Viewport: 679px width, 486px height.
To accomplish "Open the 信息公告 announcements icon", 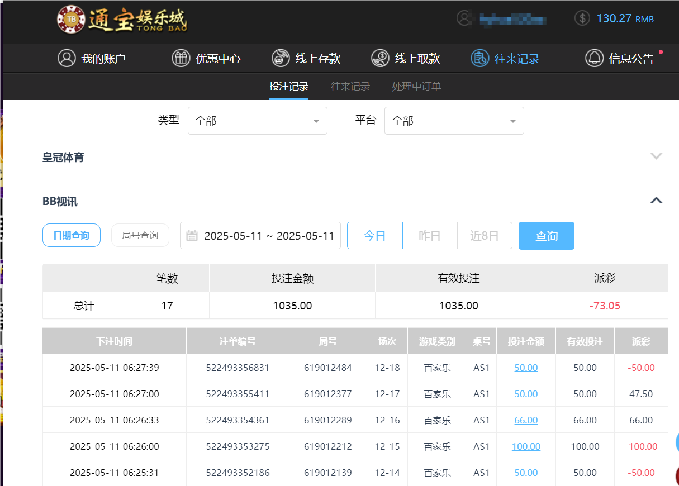I will coord(594,58).
